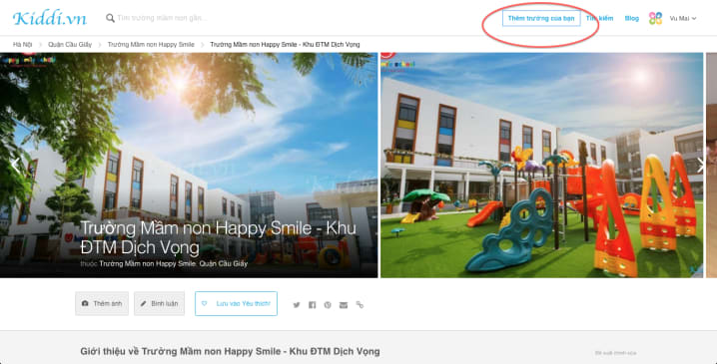This screenshot has width=717, height=364.
Task: Click the Thêm trường của bạn button
Action: coord(541,18)
